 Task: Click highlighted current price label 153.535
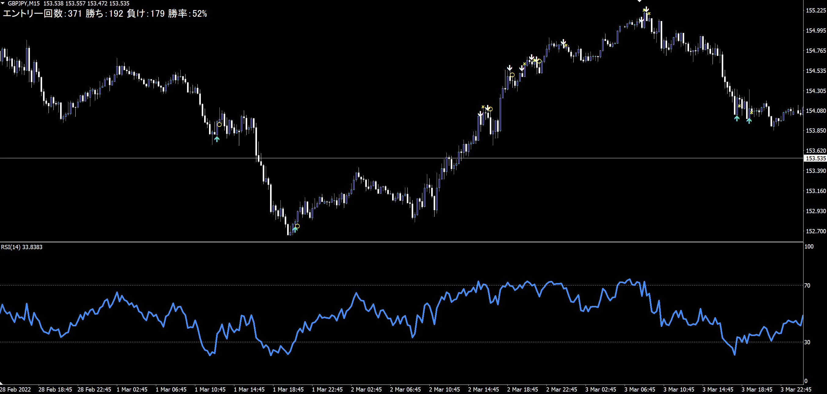pyautogui.click(x=815, y=158)
